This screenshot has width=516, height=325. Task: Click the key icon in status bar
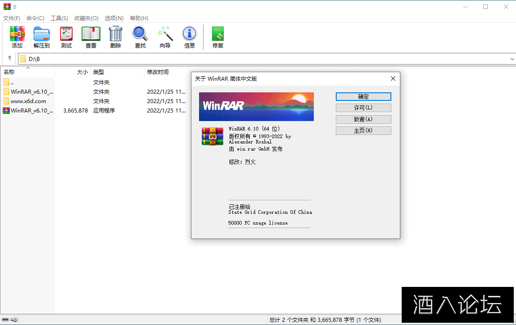pyautogui.click(x=14, y=320)
